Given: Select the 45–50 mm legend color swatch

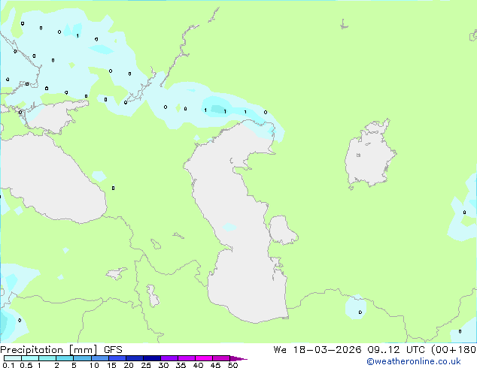Looking at the screenshot, I should coord(221,358).
